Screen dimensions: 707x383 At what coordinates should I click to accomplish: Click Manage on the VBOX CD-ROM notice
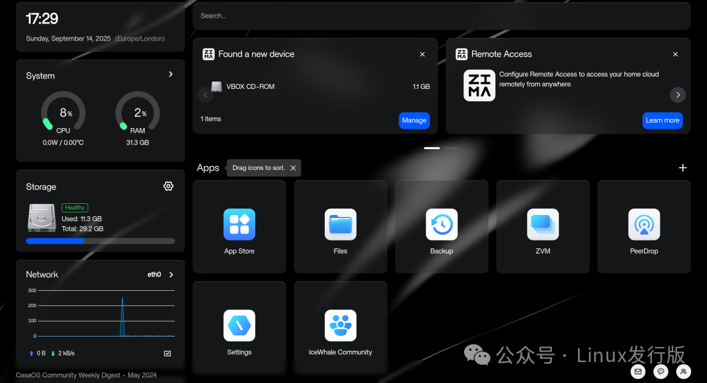(x=414, y=120)
